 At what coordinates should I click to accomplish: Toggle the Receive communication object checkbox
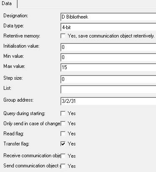coord(63,156)
